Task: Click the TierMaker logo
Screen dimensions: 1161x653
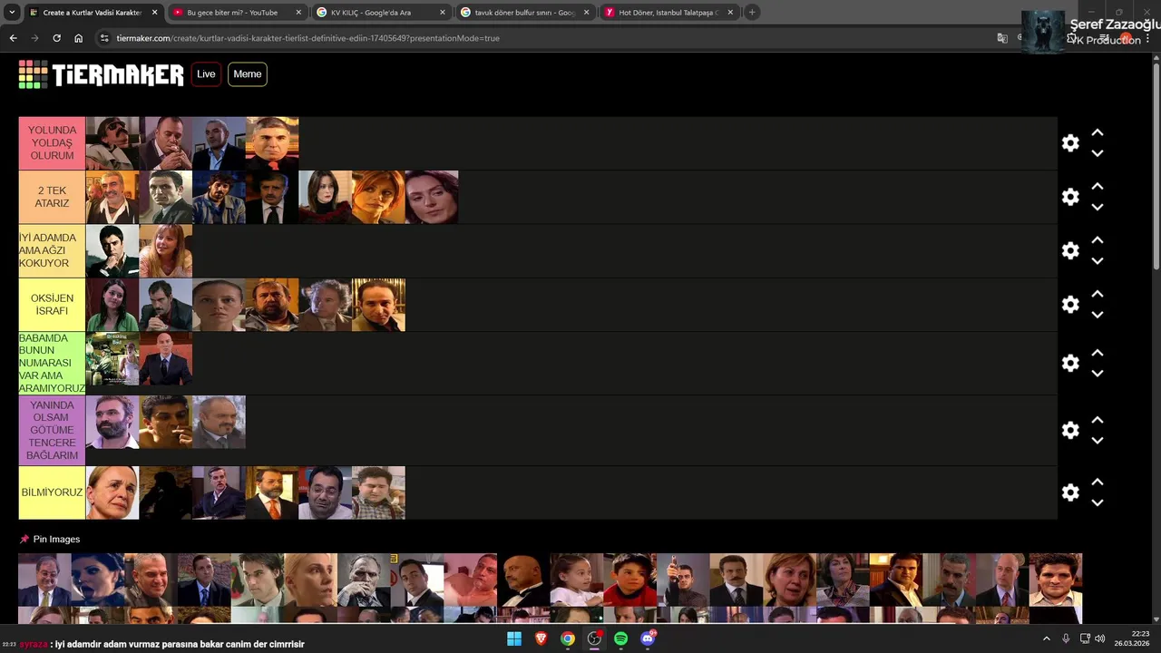Action: click(x=102, y=74)
